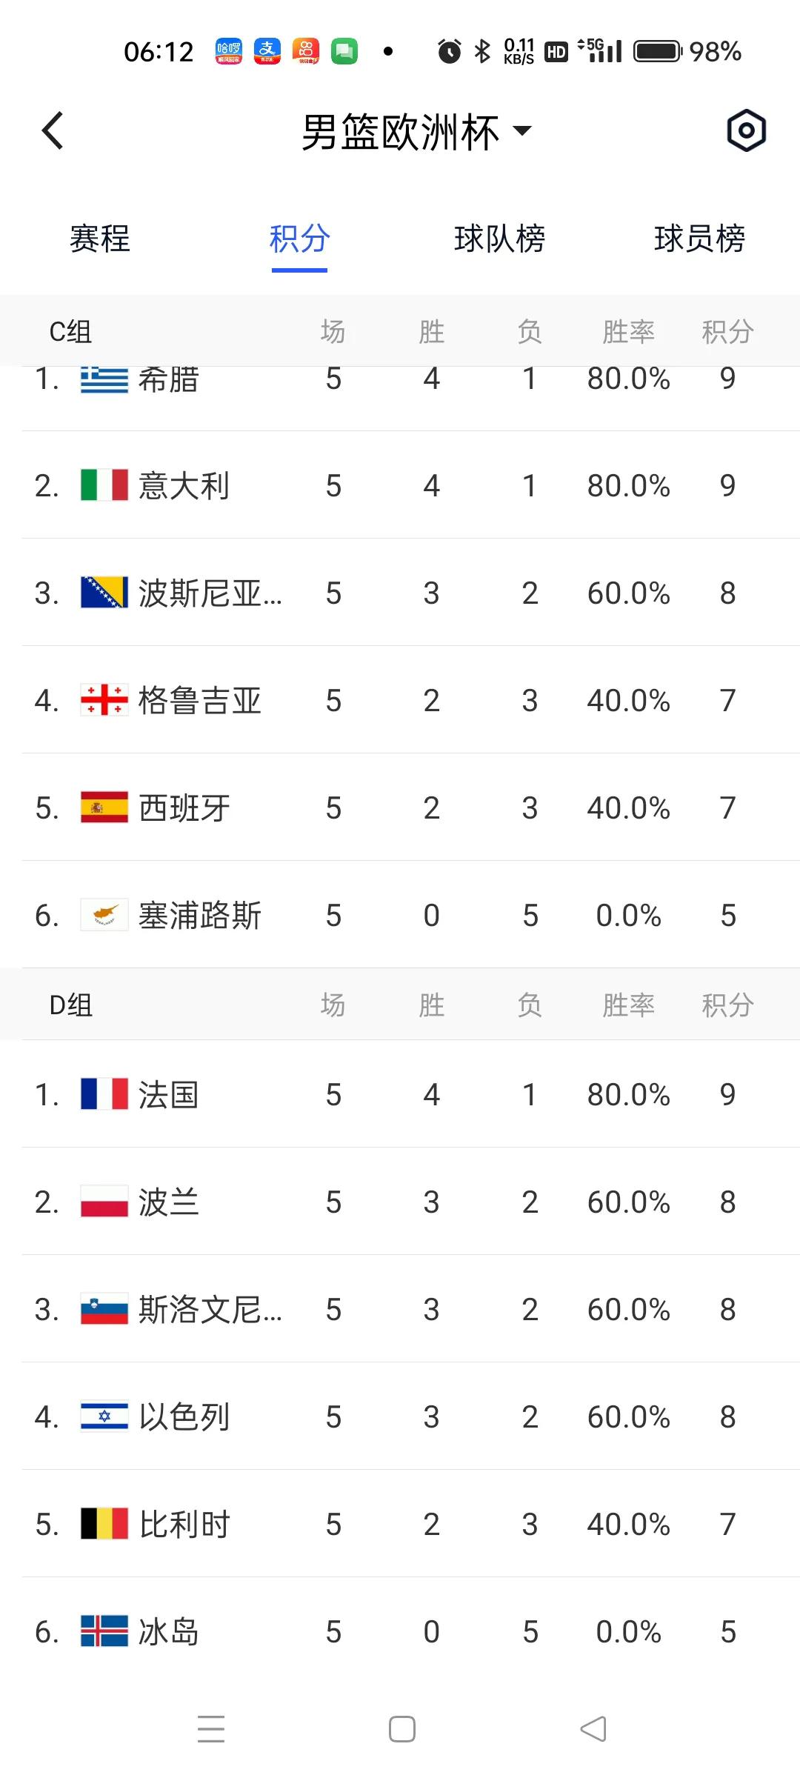Tap the France flag icon
800x1778 pixels.
tap(104, 1094)
